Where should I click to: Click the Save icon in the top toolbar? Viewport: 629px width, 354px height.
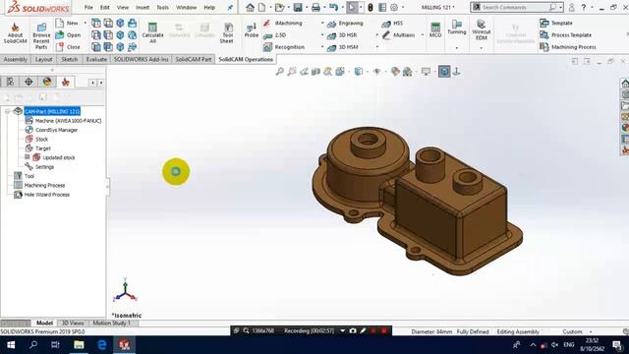(x=298, y=7)
